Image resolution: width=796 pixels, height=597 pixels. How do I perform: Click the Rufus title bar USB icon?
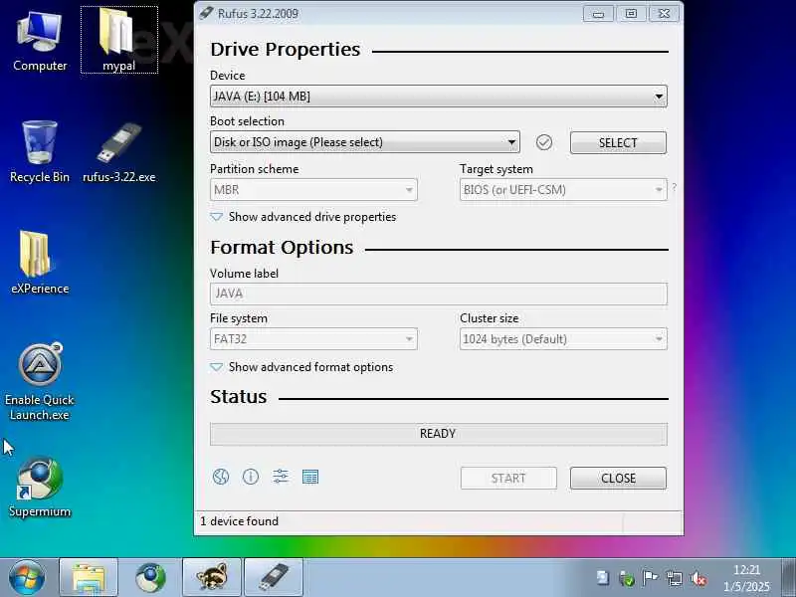coord(206,13)
